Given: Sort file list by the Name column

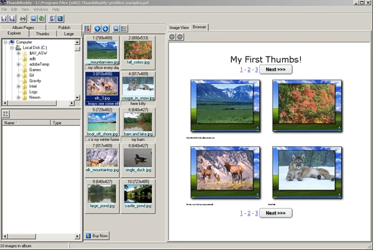Looking at the screenshot, I should point(26,123).
